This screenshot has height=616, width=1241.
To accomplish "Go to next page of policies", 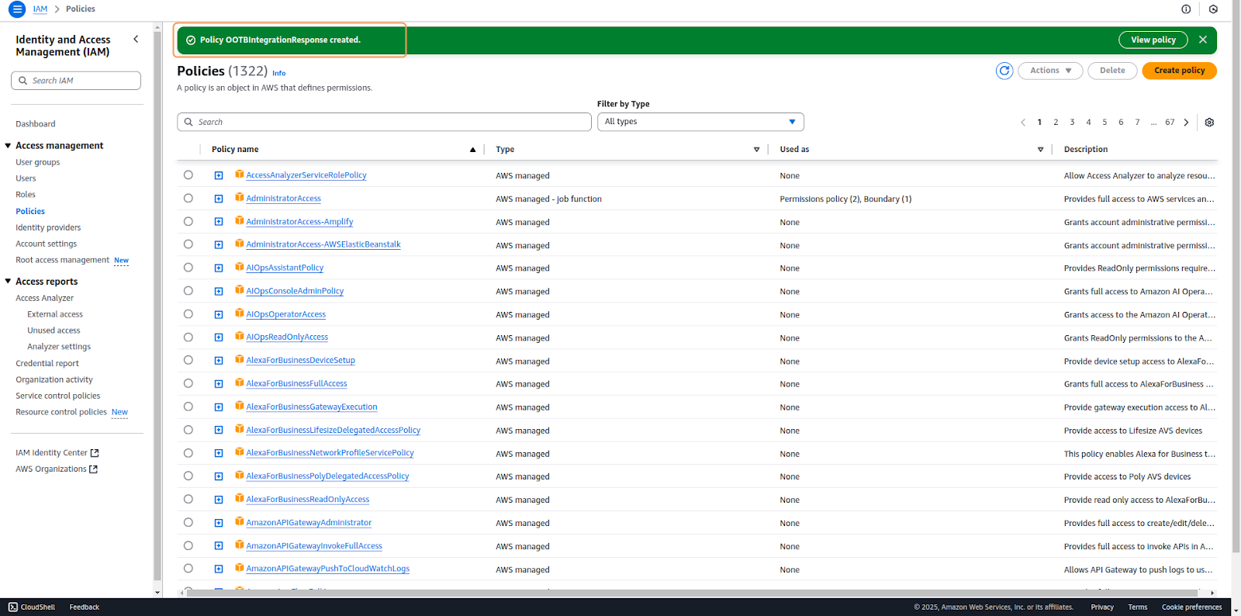I will [x=1186, y=123].
